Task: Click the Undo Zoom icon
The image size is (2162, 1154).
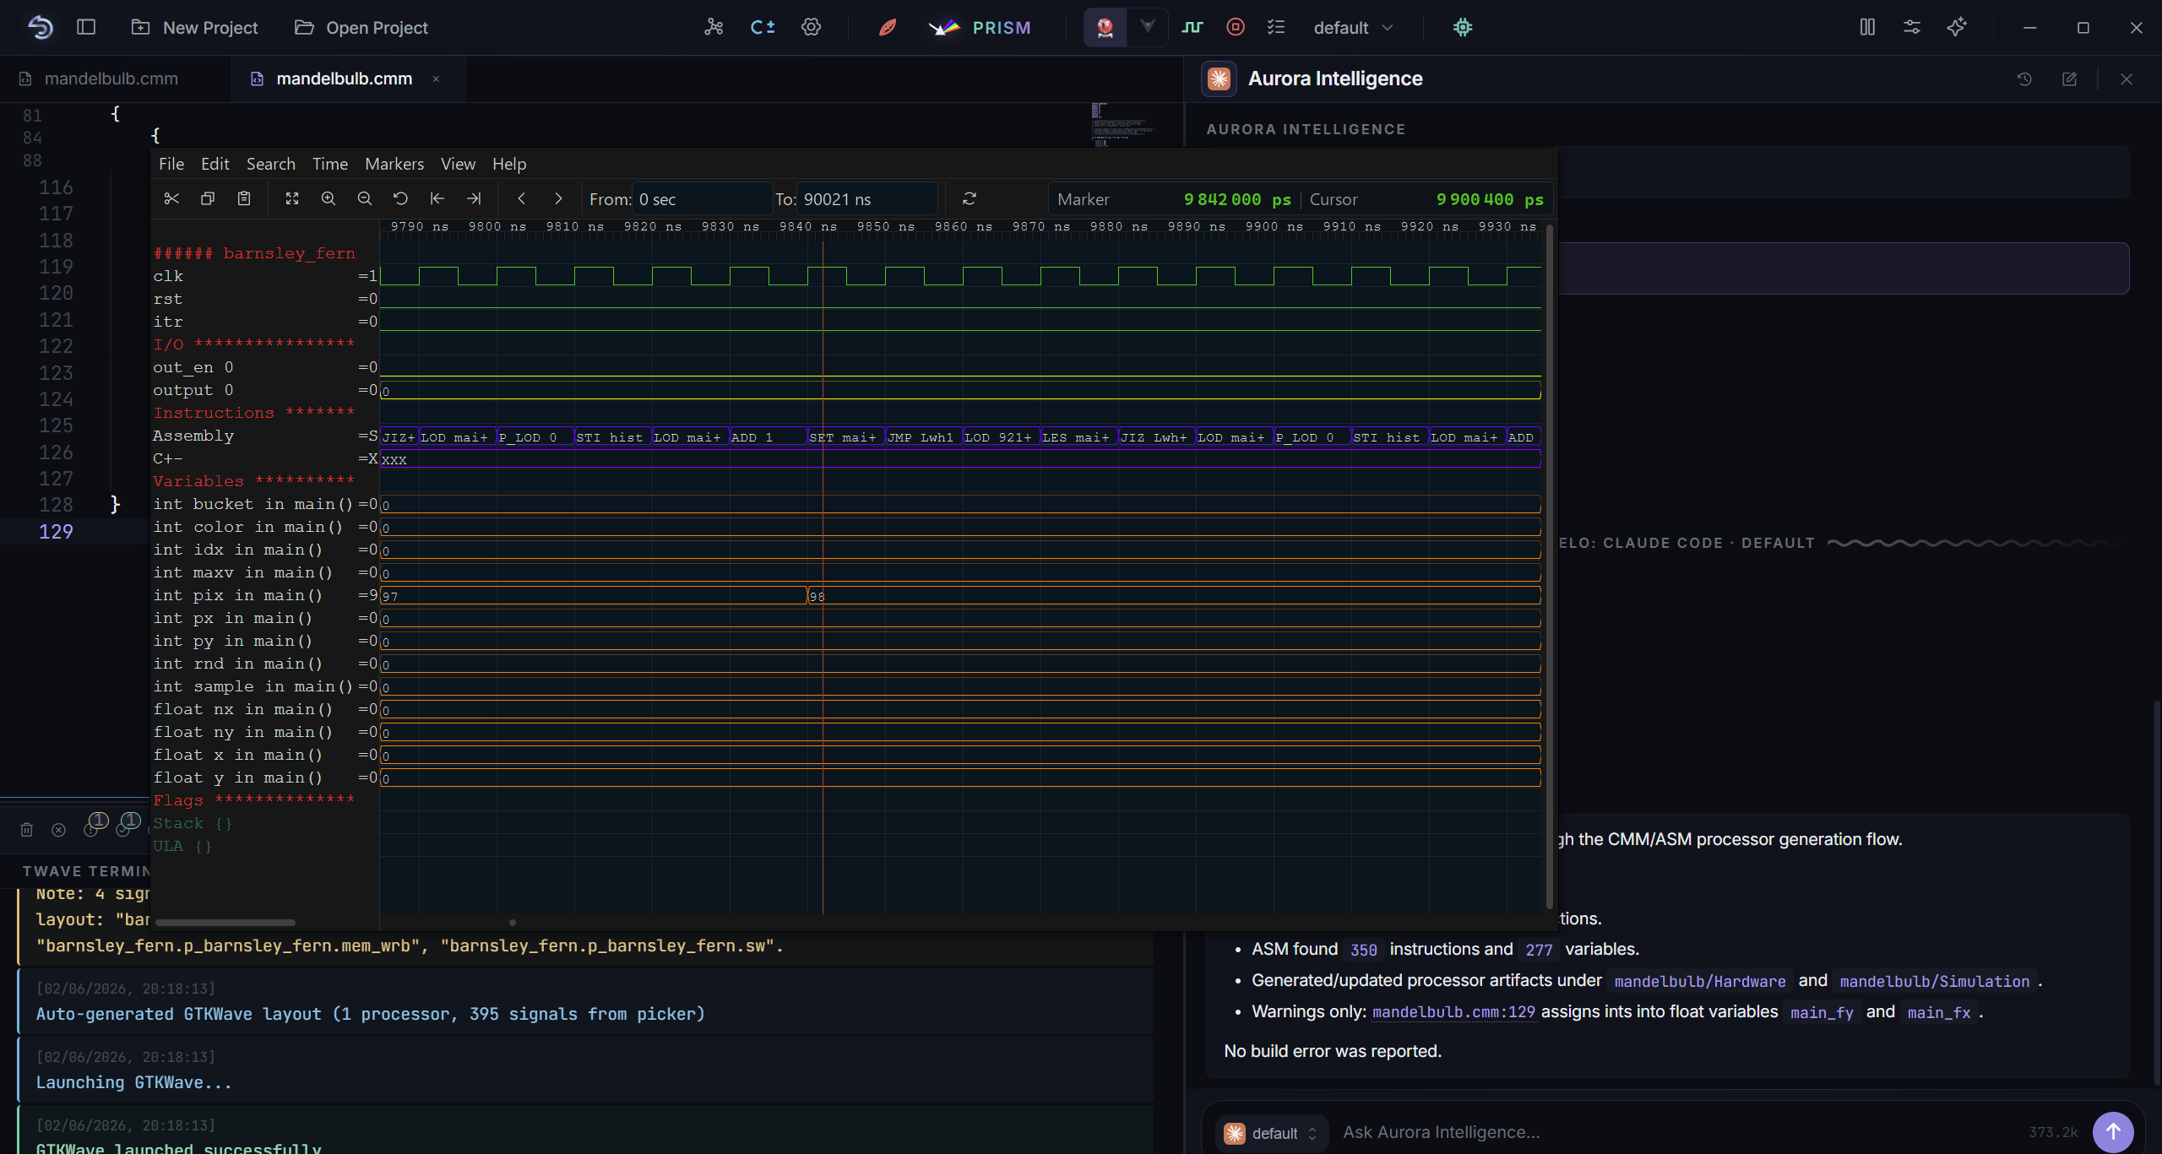Action: coord(401,198)
